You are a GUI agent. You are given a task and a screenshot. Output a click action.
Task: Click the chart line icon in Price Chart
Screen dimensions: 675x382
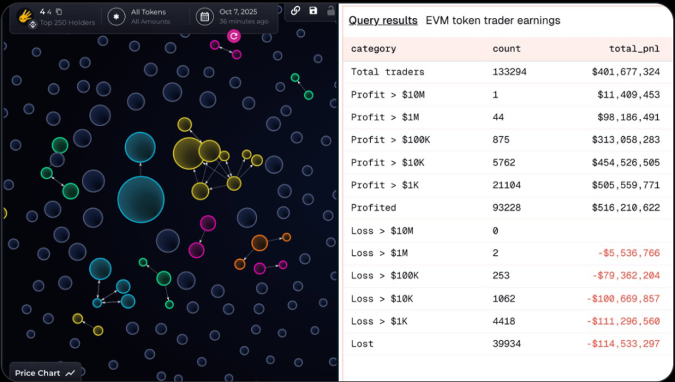[x=71, y=373]
